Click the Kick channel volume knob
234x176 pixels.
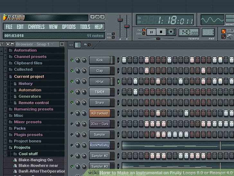[x=84, y=60]
